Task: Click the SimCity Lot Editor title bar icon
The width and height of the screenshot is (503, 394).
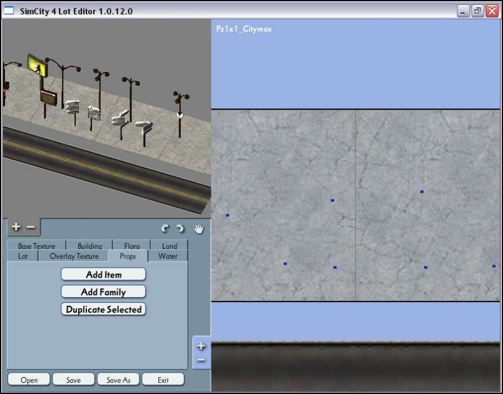Action: tap(9, 11)
